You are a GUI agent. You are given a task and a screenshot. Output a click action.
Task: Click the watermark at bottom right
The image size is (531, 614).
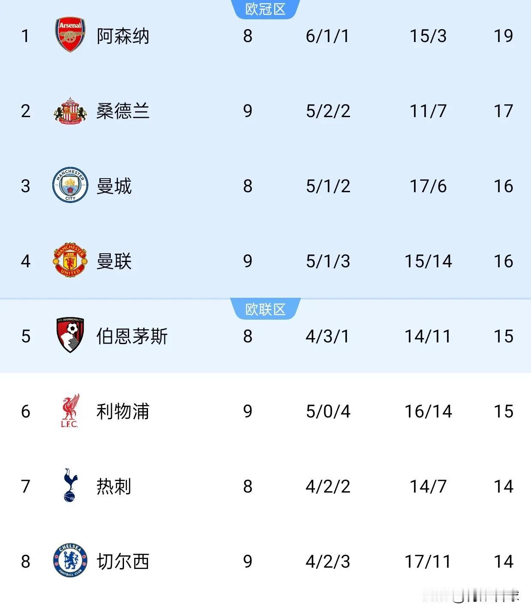475,596
